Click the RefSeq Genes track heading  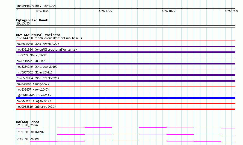click(28, 122)
